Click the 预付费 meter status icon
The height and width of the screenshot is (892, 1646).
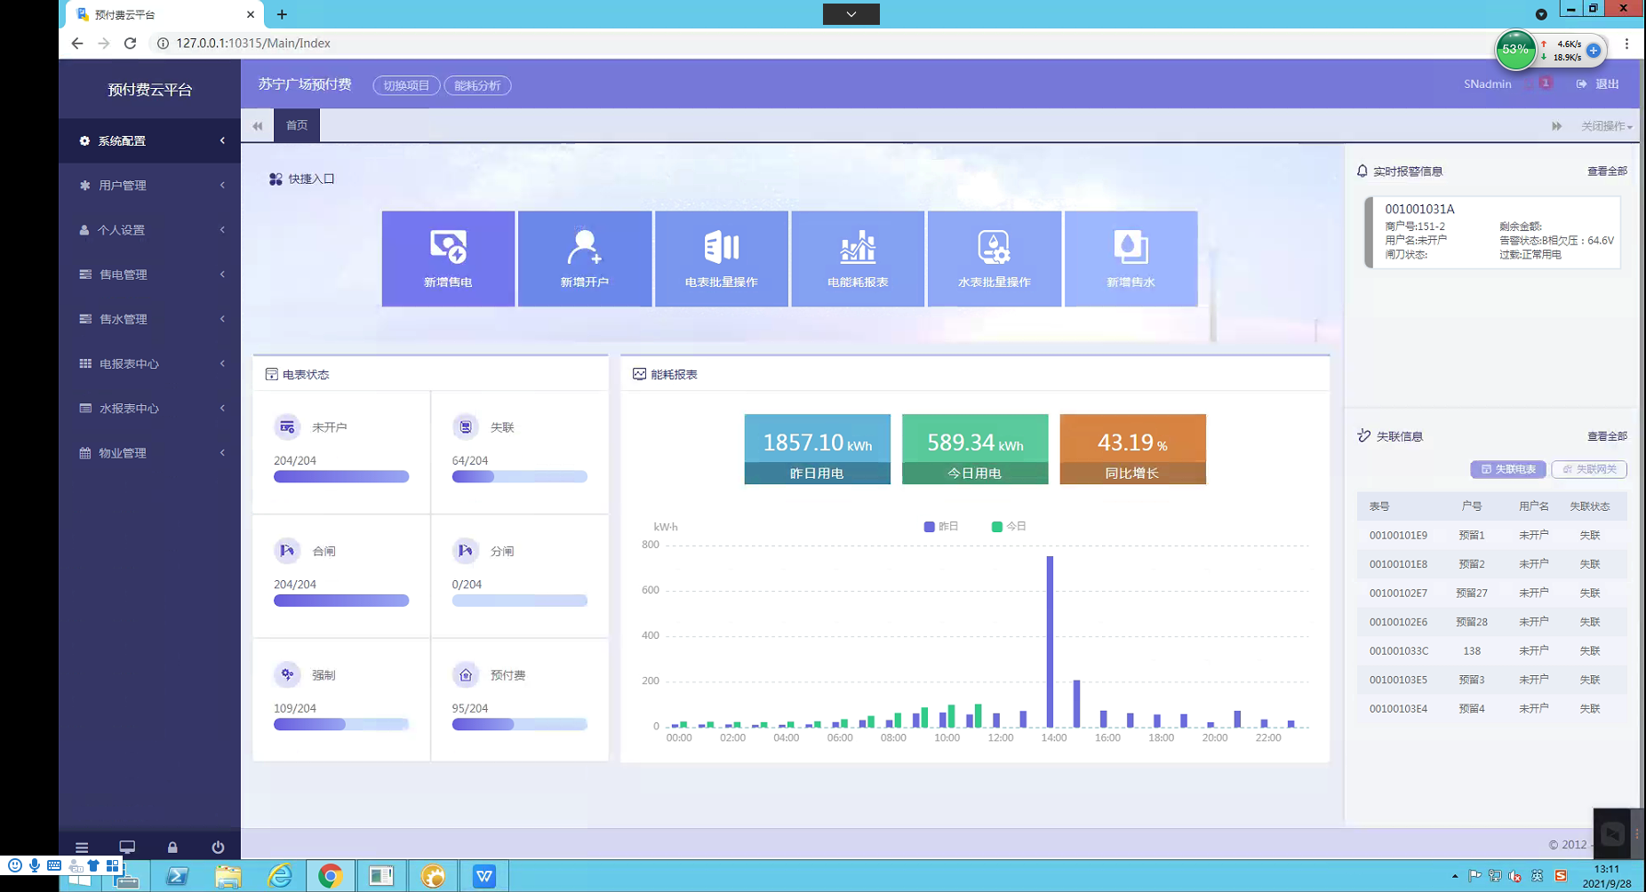pos(466,675)
